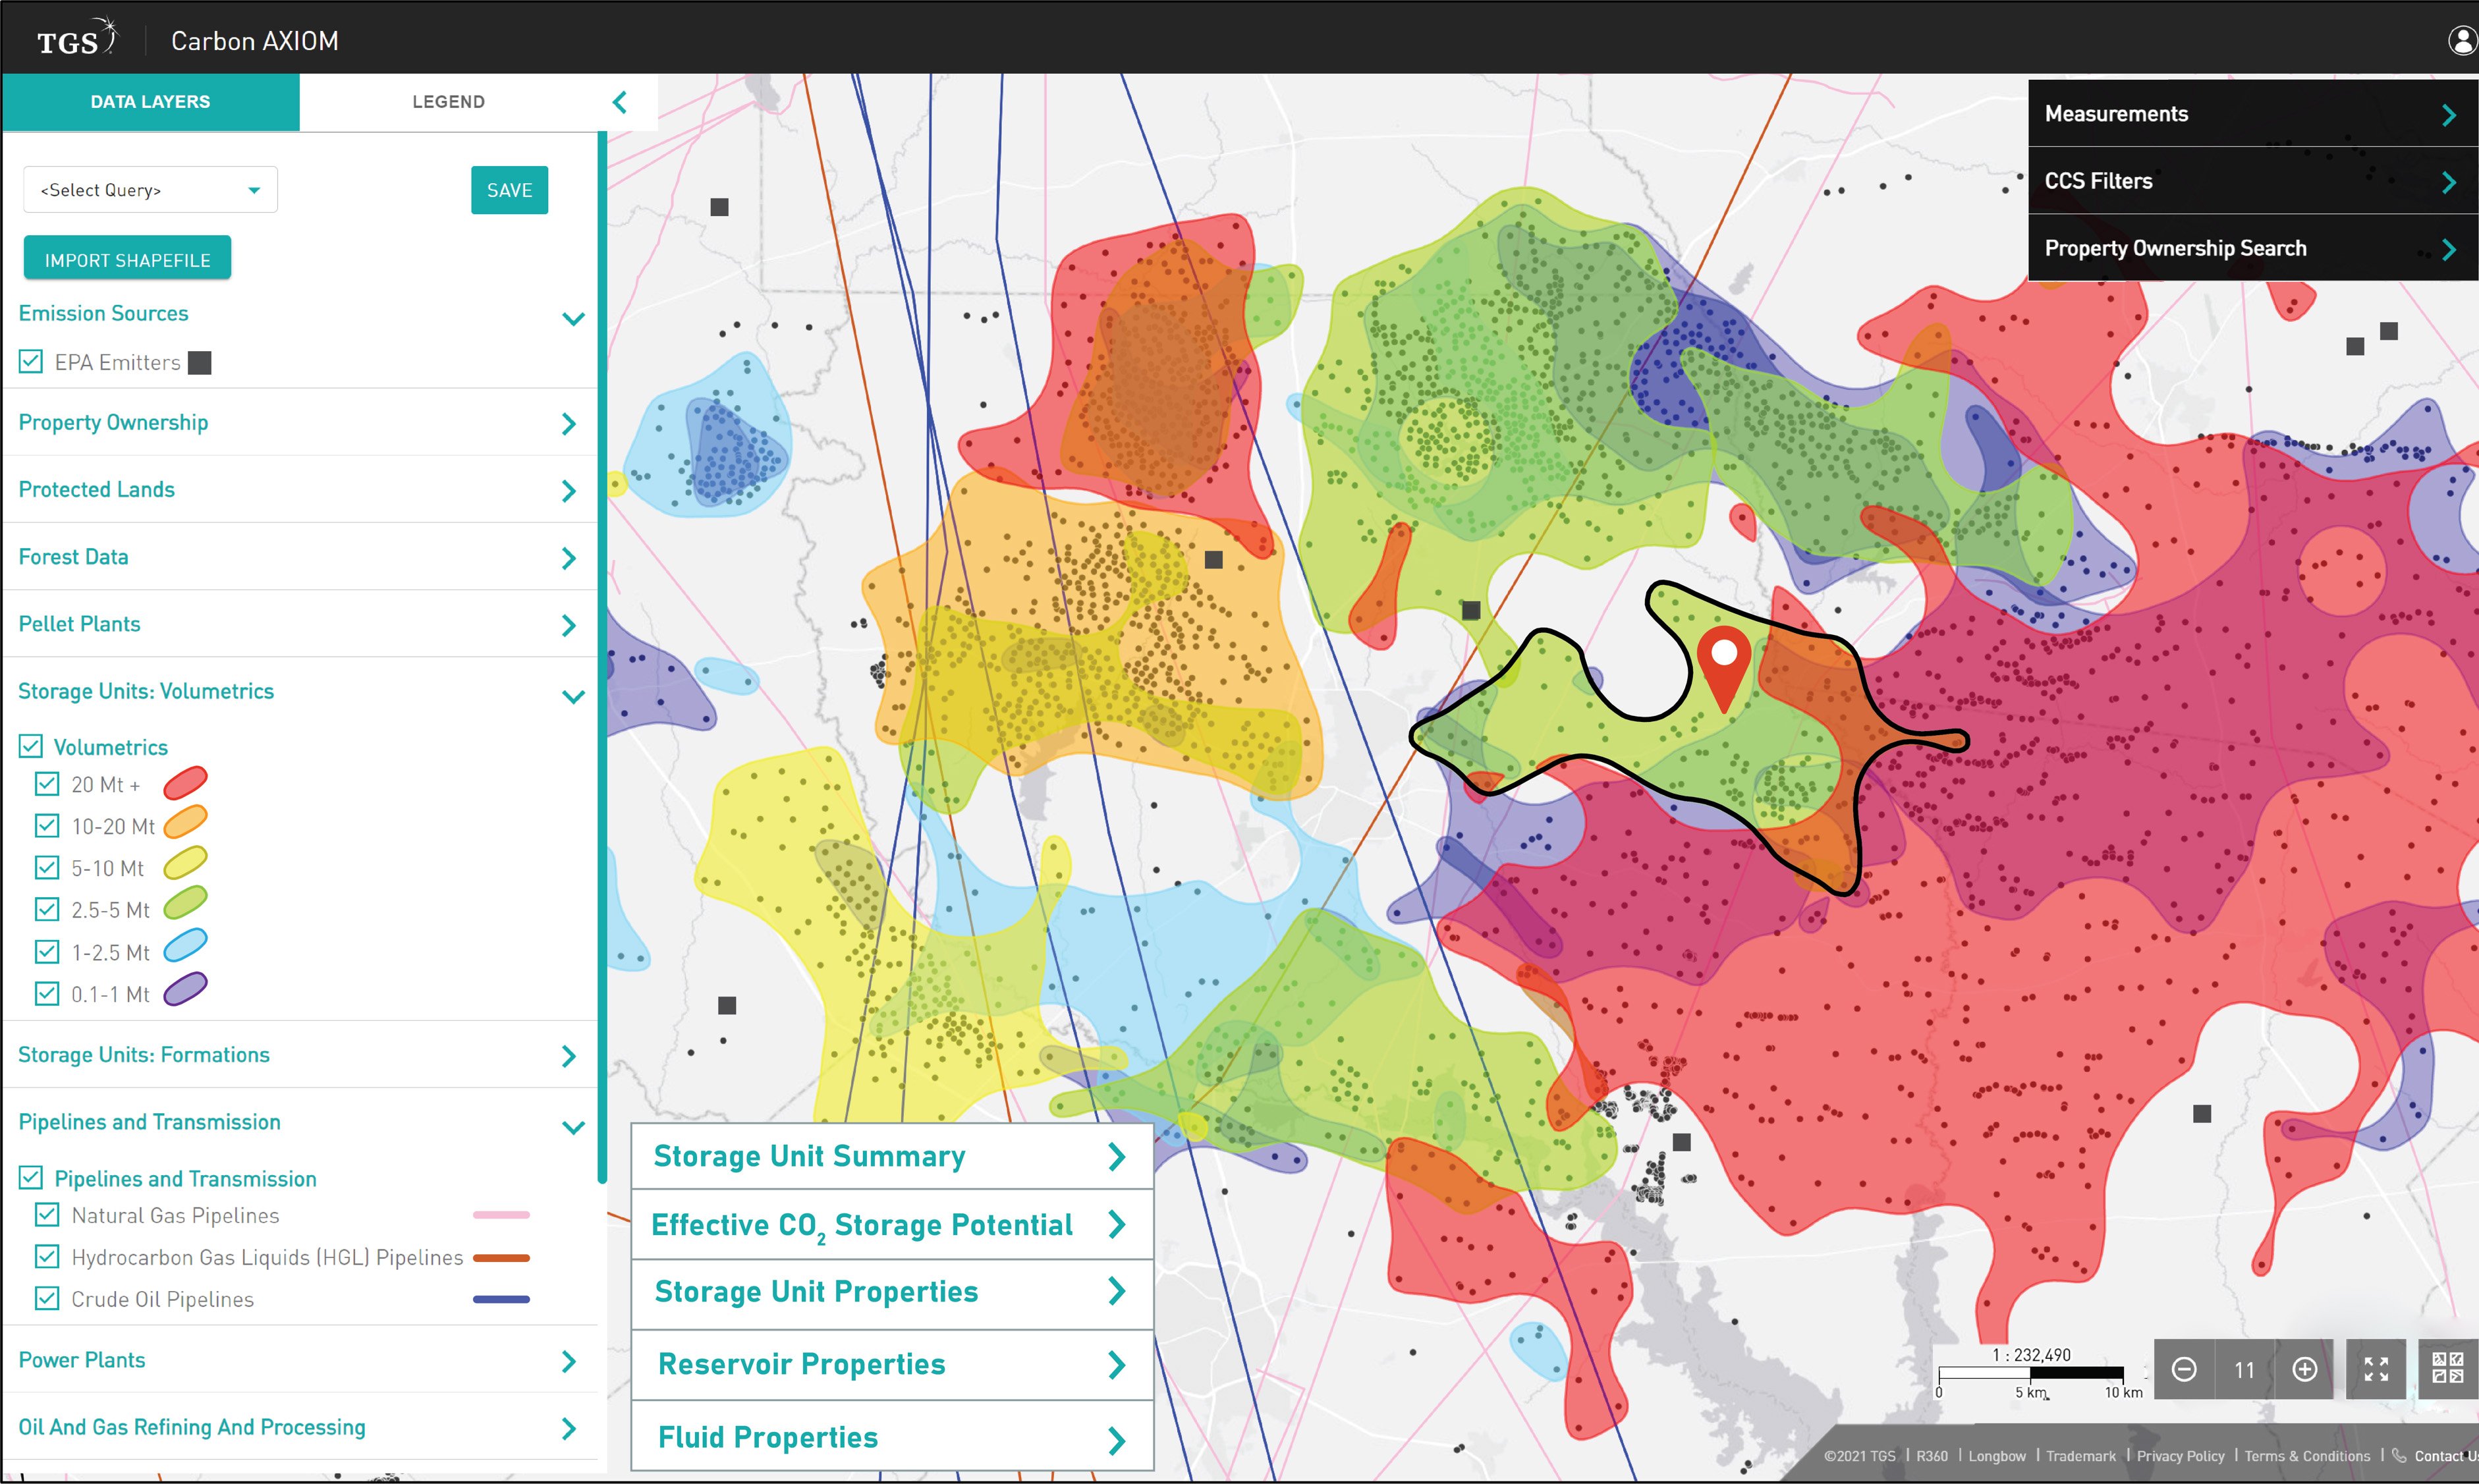Viewport: 2479px width, 1484px height.
Task: Enter fullscreen map view icon
Action: 2376,1369
